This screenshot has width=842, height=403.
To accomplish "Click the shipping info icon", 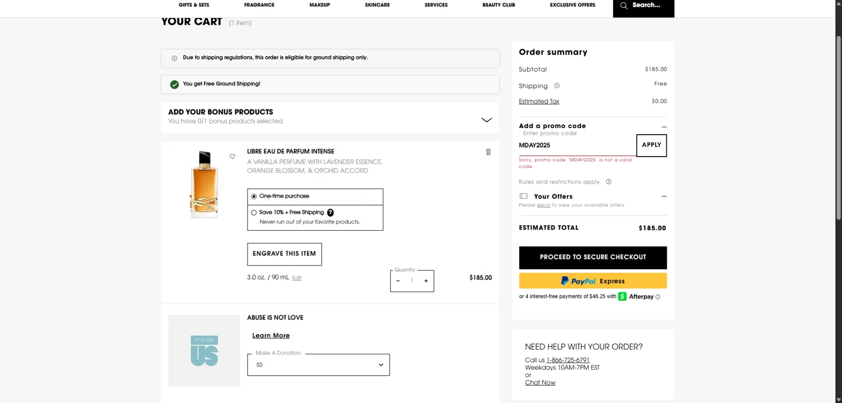I will pyautogui.click(x=557, y=86).
